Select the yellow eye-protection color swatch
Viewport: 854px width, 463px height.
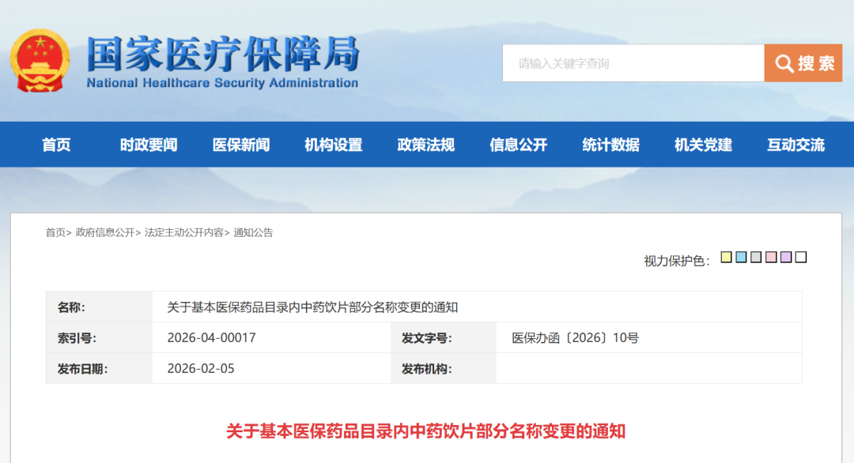(726, 258)
